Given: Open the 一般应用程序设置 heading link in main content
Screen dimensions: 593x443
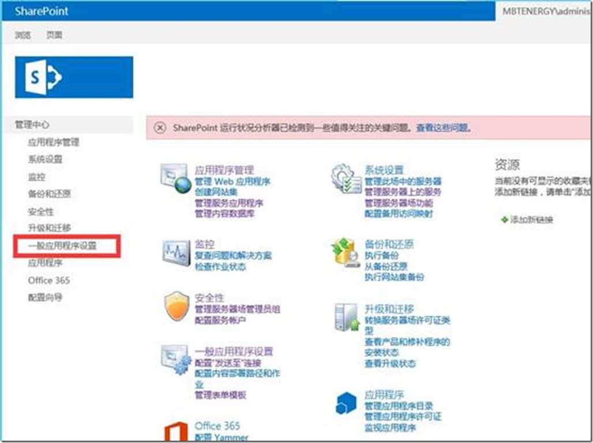Looking at the screenshot, I should [x=234, y=352].
